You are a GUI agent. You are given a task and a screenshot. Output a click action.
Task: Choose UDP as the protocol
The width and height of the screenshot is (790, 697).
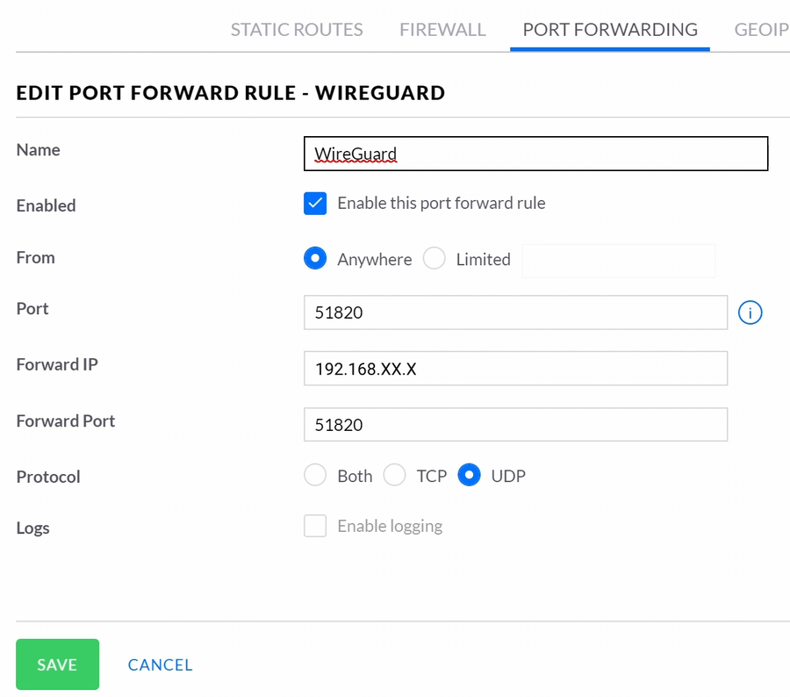pos(469,475)
